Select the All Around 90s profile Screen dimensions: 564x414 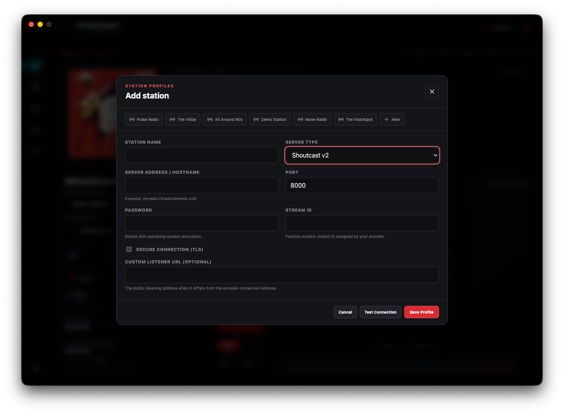click(225, 119)
